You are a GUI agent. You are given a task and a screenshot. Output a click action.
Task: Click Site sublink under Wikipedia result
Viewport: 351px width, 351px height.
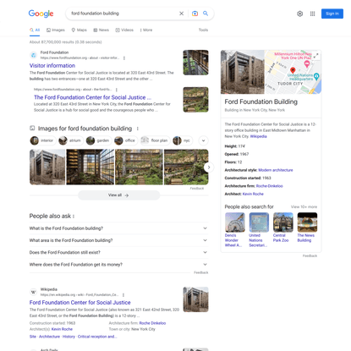(33, 337)
